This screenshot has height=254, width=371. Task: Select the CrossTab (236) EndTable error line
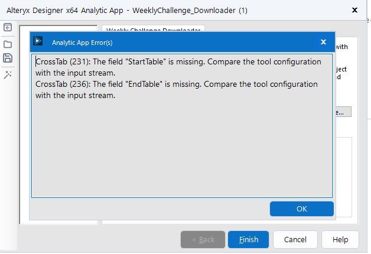click(176, 90)
